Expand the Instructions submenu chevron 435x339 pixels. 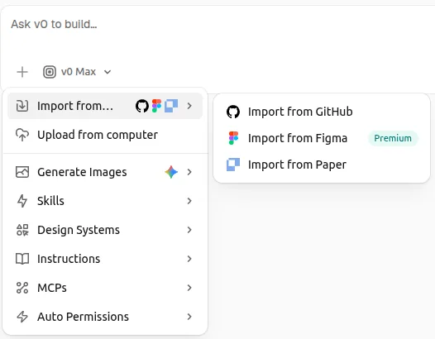(x=189, y=259)
